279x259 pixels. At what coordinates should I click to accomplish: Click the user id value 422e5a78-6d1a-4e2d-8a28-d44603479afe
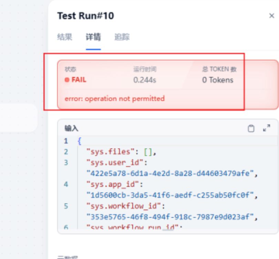[x=170, y=173]
